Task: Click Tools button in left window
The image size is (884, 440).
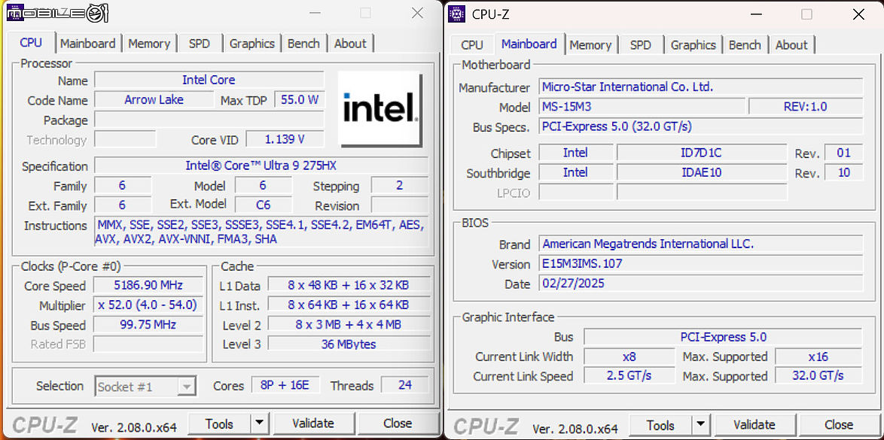Action: click(219, 423)
